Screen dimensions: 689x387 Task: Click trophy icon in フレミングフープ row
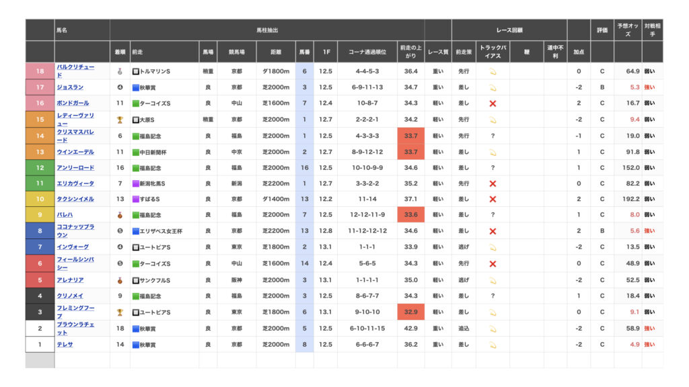point(120,312)
